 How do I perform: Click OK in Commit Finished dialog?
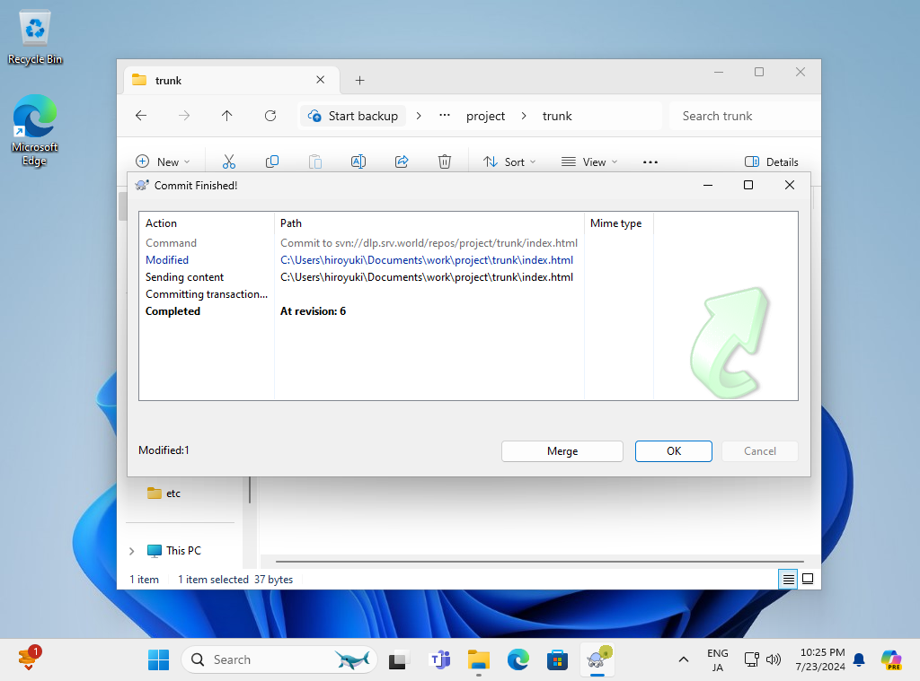pyautogui.click(x=674, y=451)
